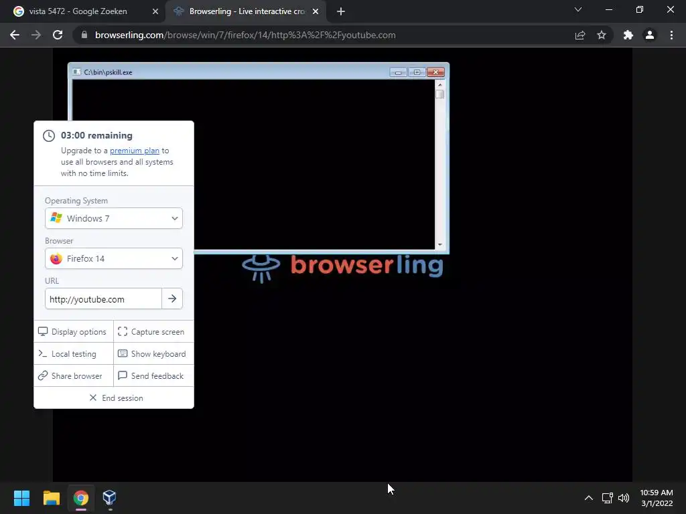
Task: Reload the Browserling page
Action: click(x=58, y=35)
